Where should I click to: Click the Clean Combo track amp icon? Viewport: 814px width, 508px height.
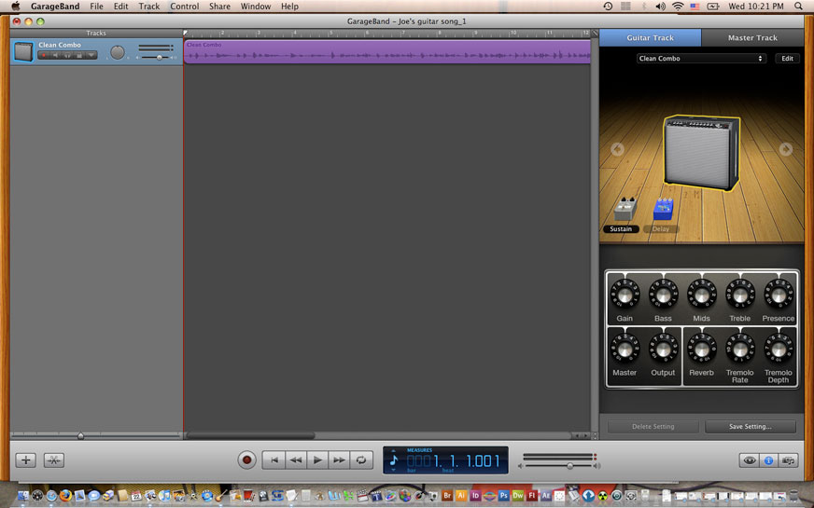(23, 52)
